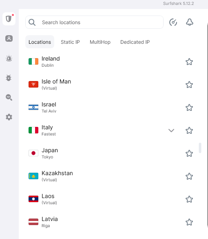Switch to the MultiHop tab
Screen dimensions: 208x239
click(x=100, y=42)
